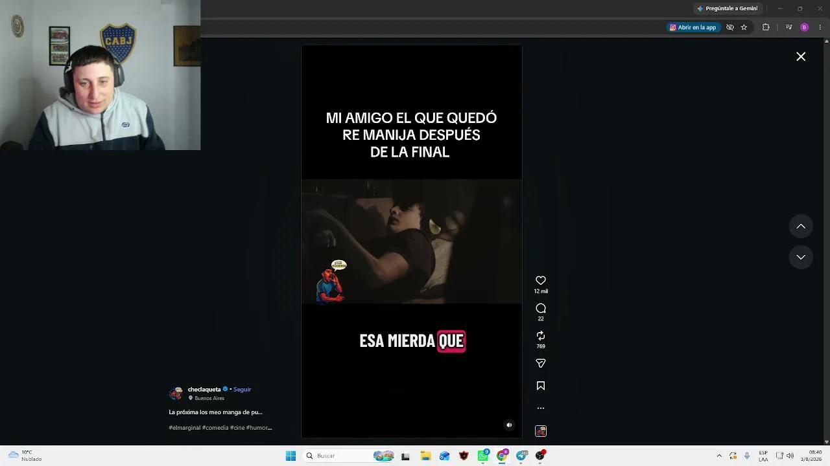Open the Chrome three-dot menu

(820, 27)
